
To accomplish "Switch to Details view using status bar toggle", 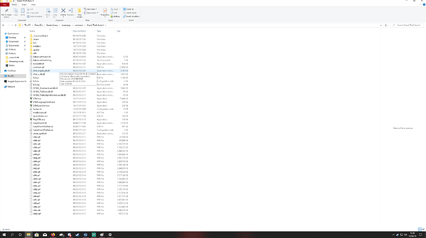I will pyautogui.click(x=419, y=229).
